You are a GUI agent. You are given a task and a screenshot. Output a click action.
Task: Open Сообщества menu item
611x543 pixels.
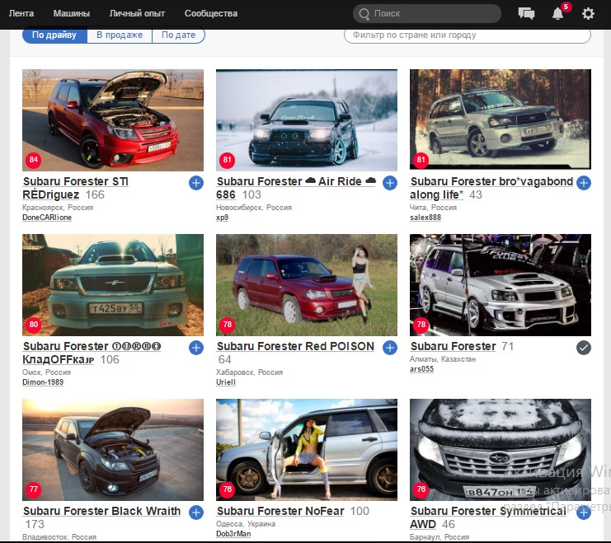coord(211,14)
